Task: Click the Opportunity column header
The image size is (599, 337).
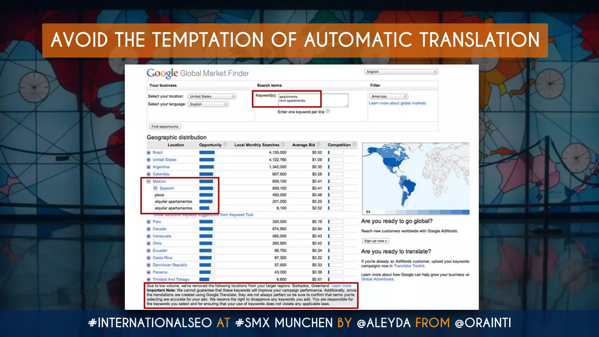Action: click(210, 145)
